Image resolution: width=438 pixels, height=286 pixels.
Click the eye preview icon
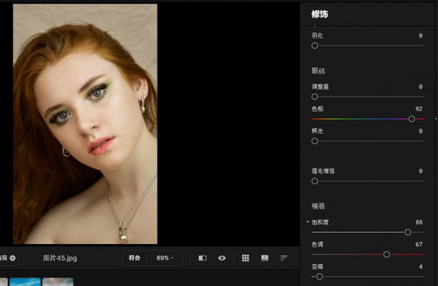(222, 258)
